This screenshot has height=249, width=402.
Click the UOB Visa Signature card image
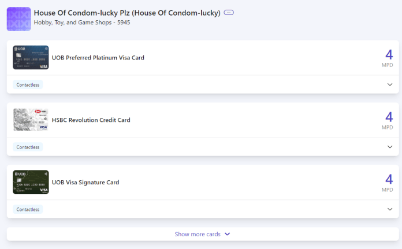click(x=31, y=182)
